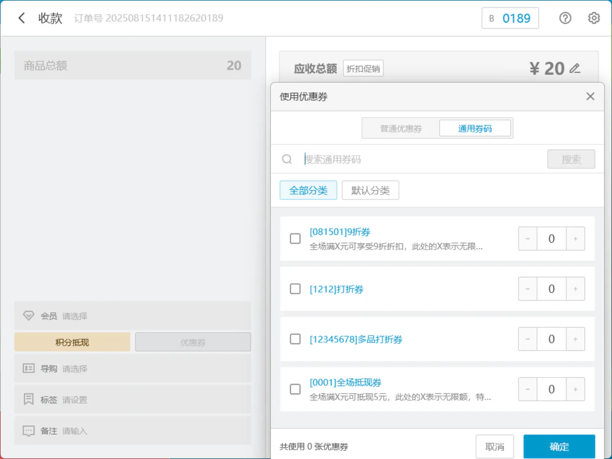Cancel with the 取消 button
The width and height of the screenshot is (612, 459).
(x=495, y=447)
